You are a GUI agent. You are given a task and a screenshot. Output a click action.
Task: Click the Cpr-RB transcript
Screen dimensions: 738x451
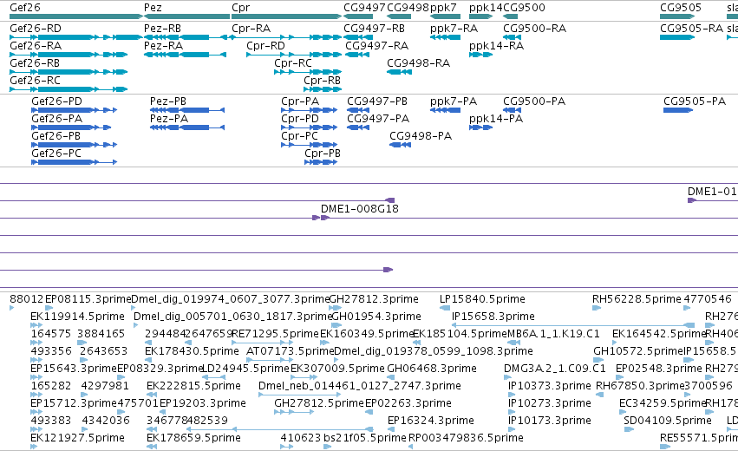pos(323,89)
